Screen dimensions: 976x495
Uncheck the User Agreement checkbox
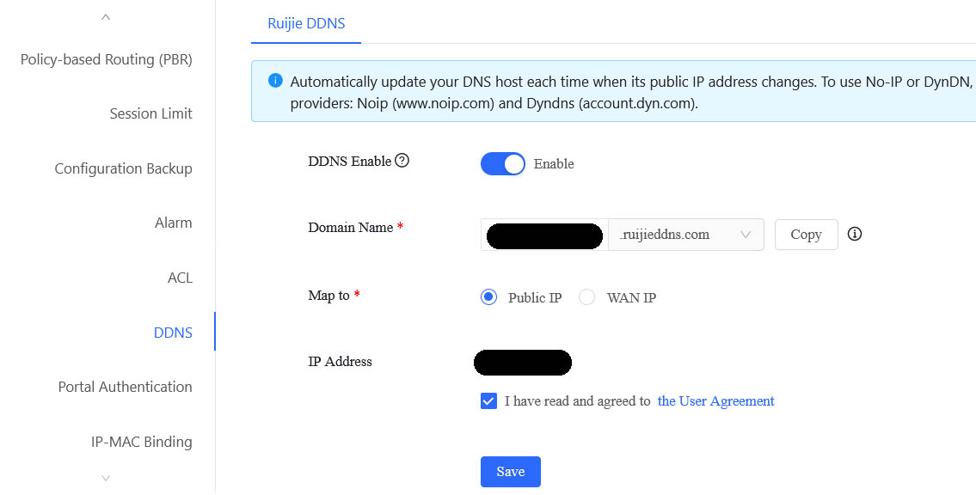488,401
